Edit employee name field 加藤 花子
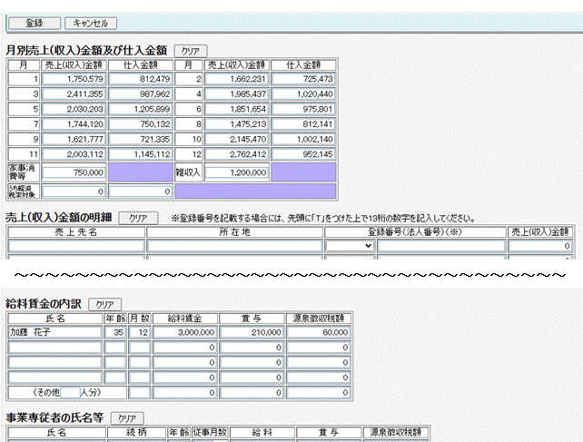This screenshot has height=442, width=583. coord(55,332)
